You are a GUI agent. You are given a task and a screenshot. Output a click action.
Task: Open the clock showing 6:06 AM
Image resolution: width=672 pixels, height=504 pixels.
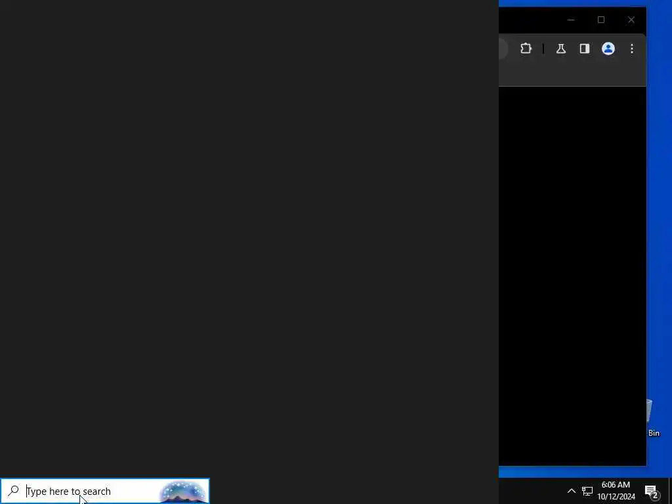616,491
